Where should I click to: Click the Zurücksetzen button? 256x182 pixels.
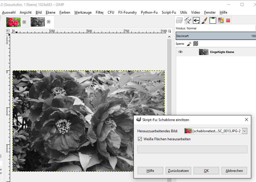click(178, 171)
